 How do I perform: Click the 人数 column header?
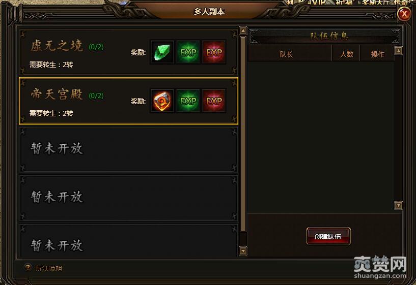point(346,54)
